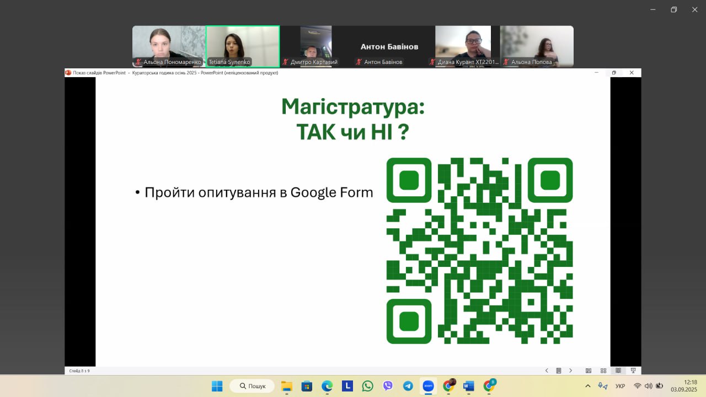This screenshot has height=397, width=706.
Task: Go to the previous slide arrow
Action: coord(547,371)
